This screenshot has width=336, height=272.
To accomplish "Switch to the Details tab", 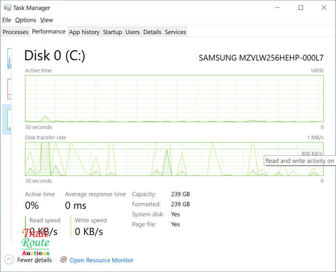I will (152, 32).
